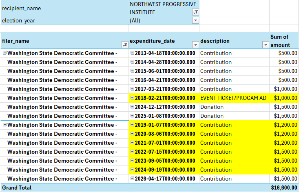This screenshot has height=192, width=299.
Task: Select $500.00 amount in 2015-06-01 row
Action: pos(284,71)
